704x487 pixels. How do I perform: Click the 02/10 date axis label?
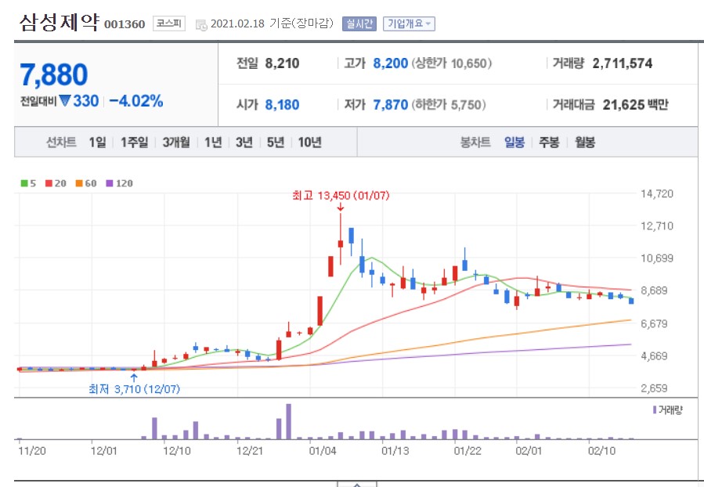[601, 451]
